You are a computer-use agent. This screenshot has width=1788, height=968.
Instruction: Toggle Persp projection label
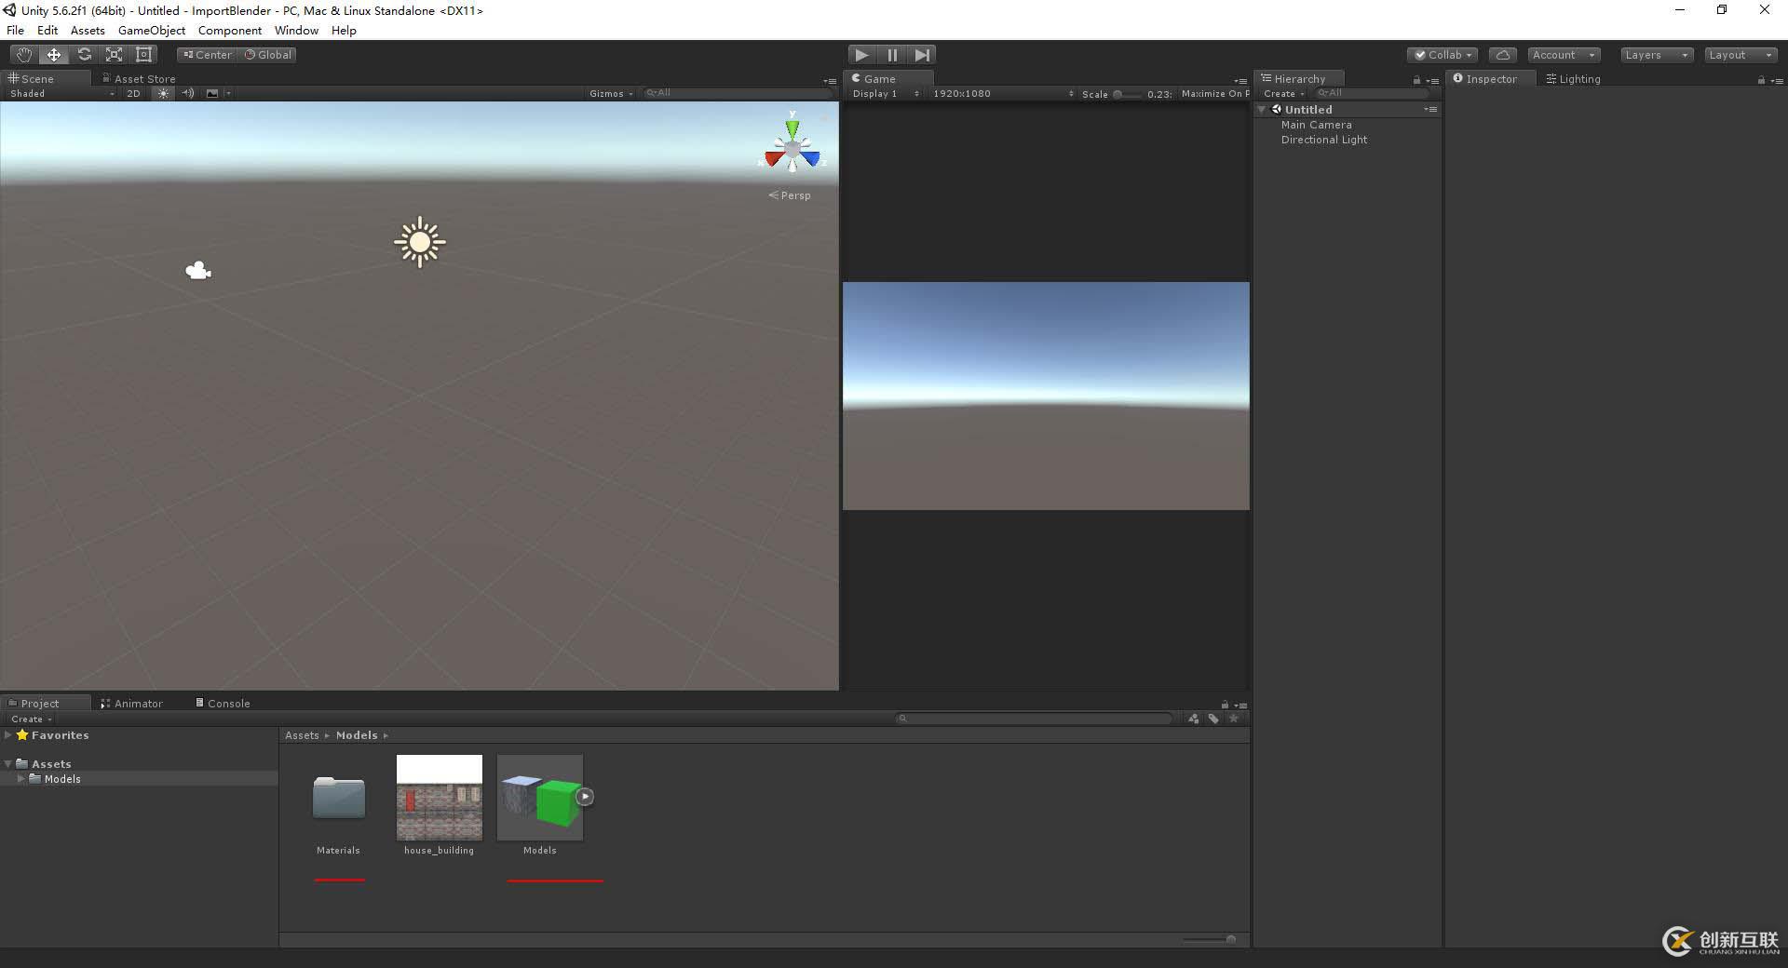tap(790, 195)
